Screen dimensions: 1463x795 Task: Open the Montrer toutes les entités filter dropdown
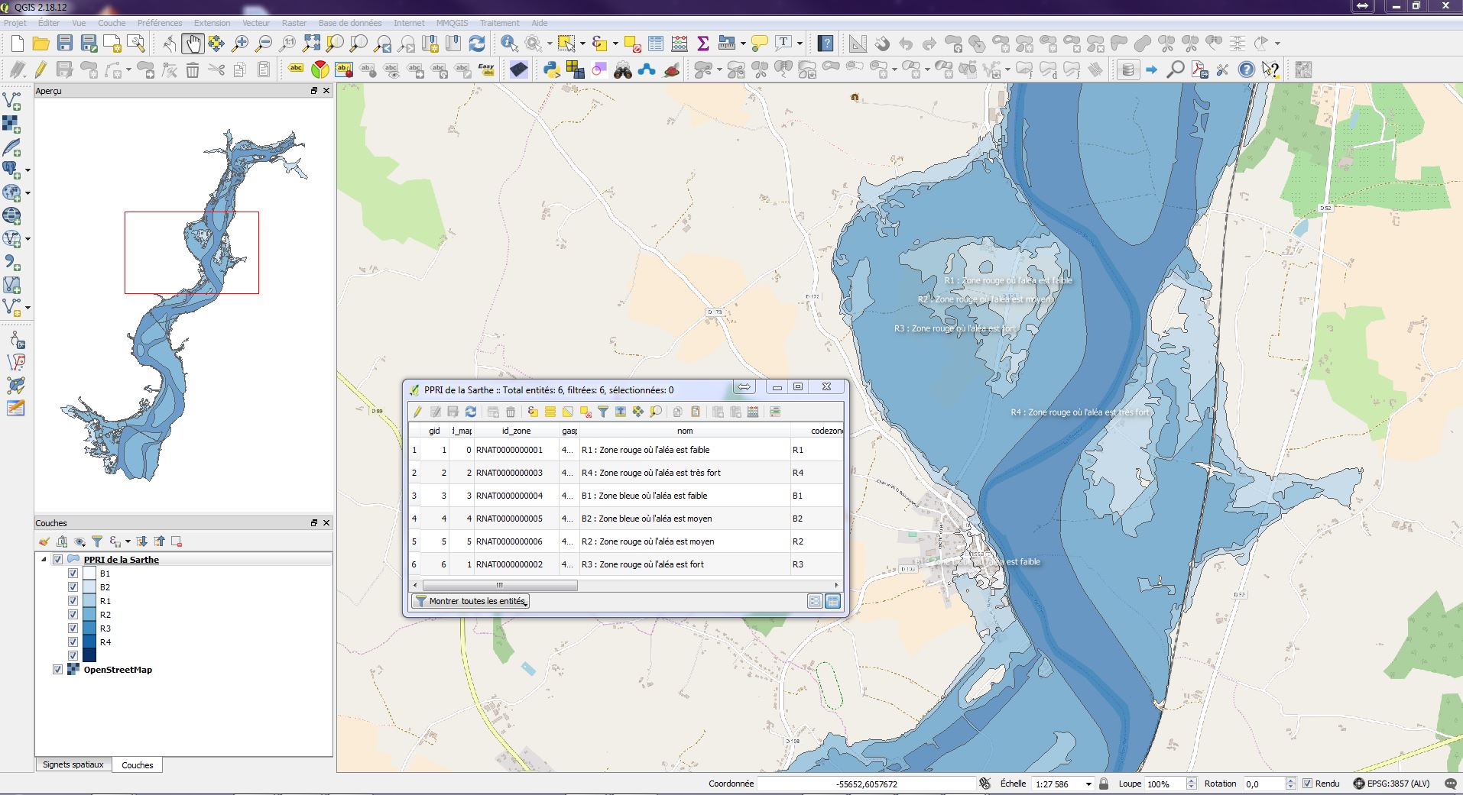(x=470, y=601)
